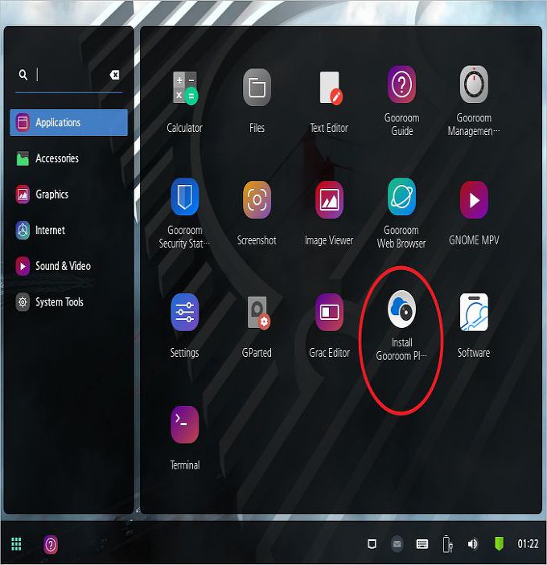Clear the search box text
This screenshot has height=565, width=547.
(114, 75)
